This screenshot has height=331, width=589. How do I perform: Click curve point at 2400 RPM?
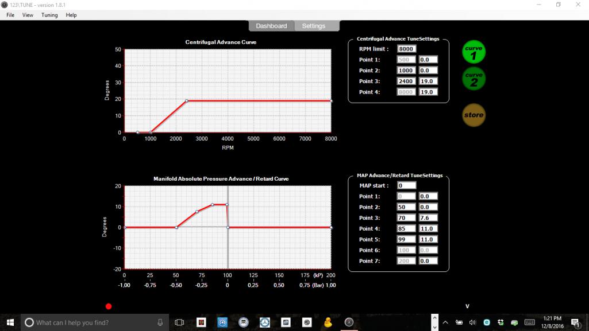(186, 101)
